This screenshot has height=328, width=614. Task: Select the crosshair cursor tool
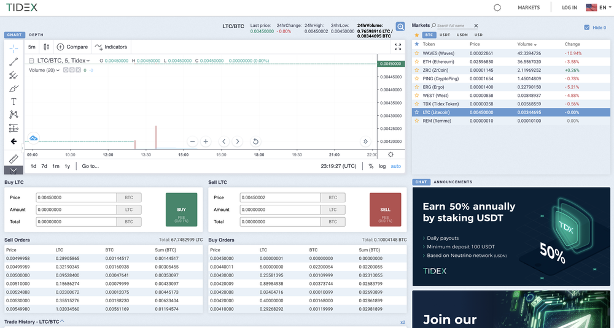point(14,49)
